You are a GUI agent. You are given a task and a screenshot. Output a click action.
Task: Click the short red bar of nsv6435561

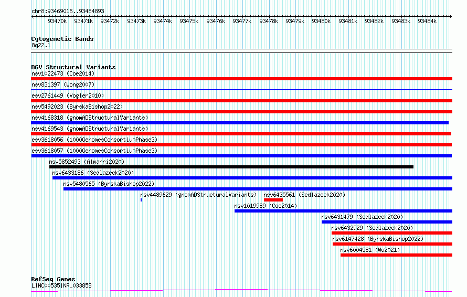pyautogui.click(x=273, y=200)
